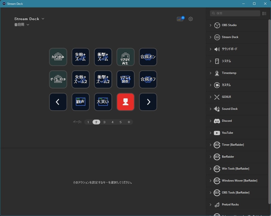Open the 普段用 profile dropdown
This screenshot has height=216, width=271.
(x=22, y=24)
